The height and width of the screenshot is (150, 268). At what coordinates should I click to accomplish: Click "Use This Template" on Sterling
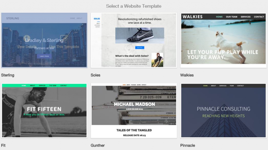click(x=64, y=46)
